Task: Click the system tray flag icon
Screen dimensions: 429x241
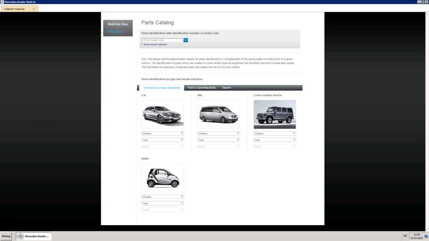Action: coord(426,236)
